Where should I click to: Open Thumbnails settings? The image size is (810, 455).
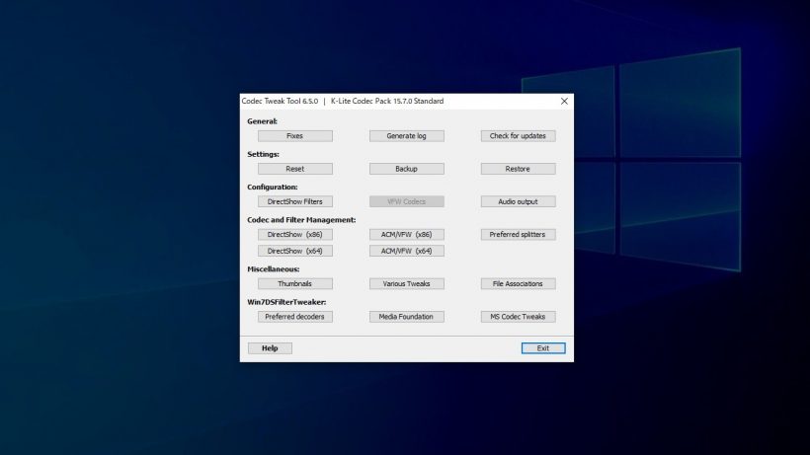click(295, 283)
